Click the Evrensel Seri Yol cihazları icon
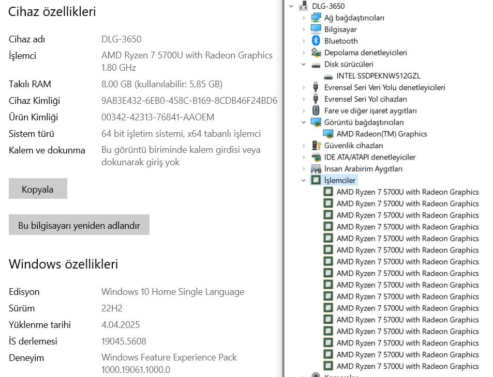 (x=316, y=99)
